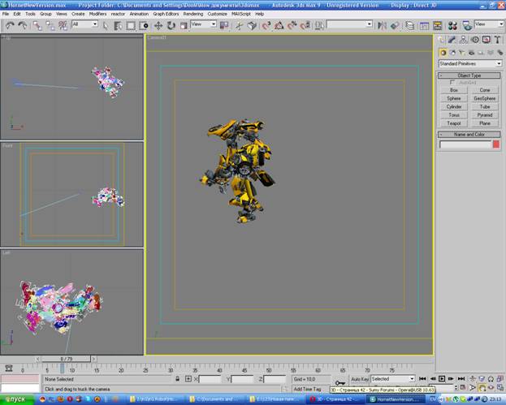Screen dimensions: 506x405
Task: Open the Rendering menu
Action: click(193, 14)
